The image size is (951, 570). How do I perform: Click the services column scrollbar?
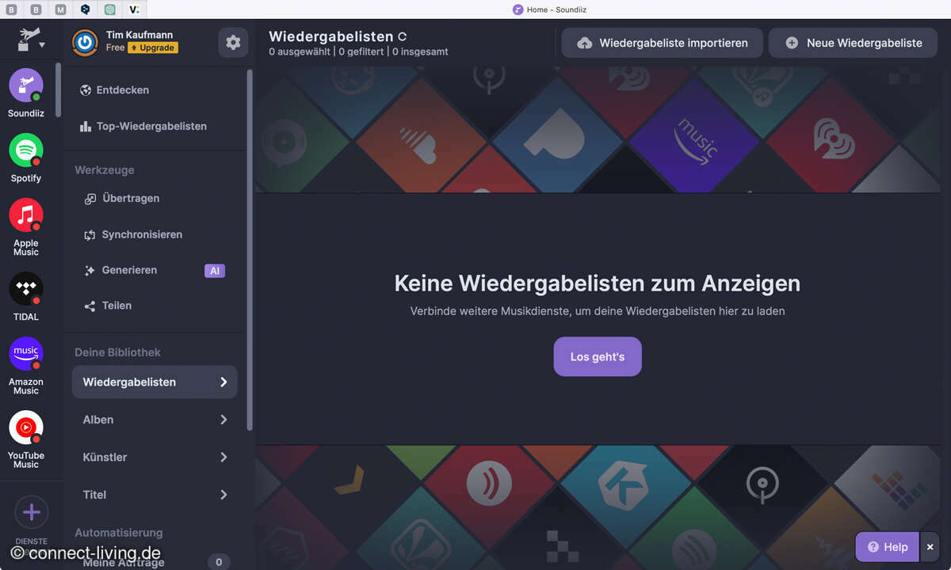[x=59, y=89]
